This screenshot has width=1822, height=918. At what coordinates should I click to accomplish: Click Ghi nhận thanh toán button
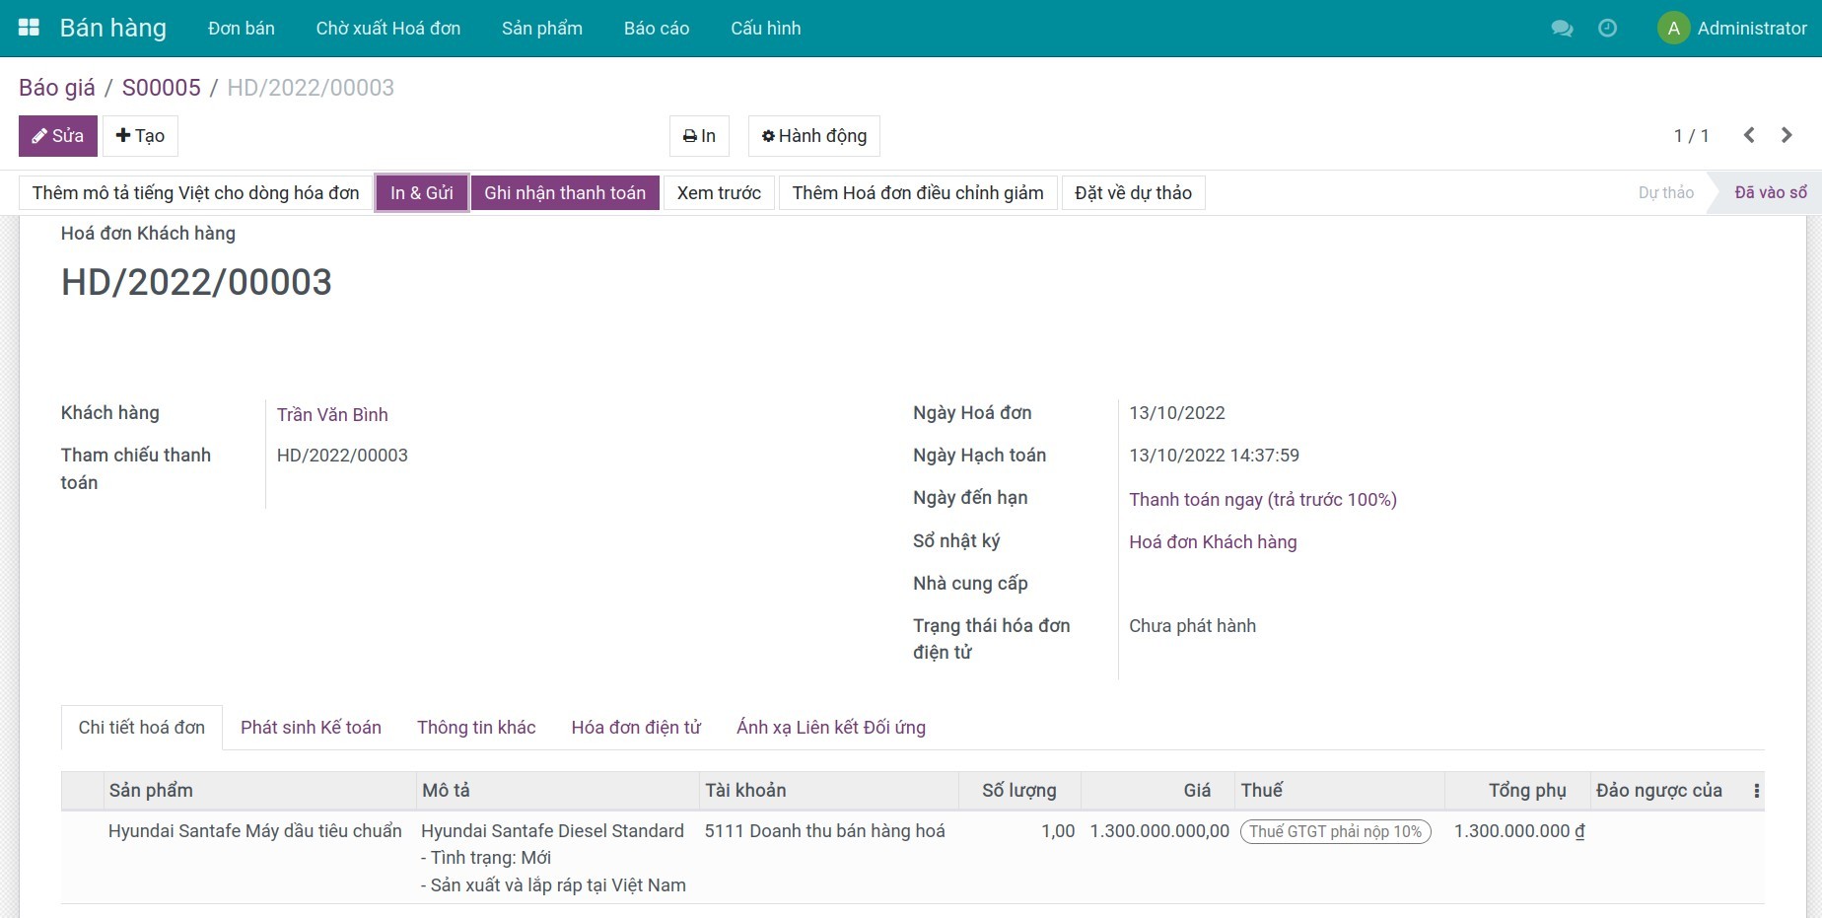[x=564, y=193]
